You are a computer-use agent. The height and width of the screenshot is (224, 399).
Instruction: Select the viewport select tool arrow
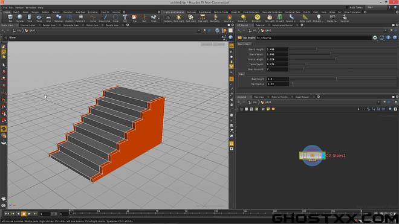click(4, 65)
